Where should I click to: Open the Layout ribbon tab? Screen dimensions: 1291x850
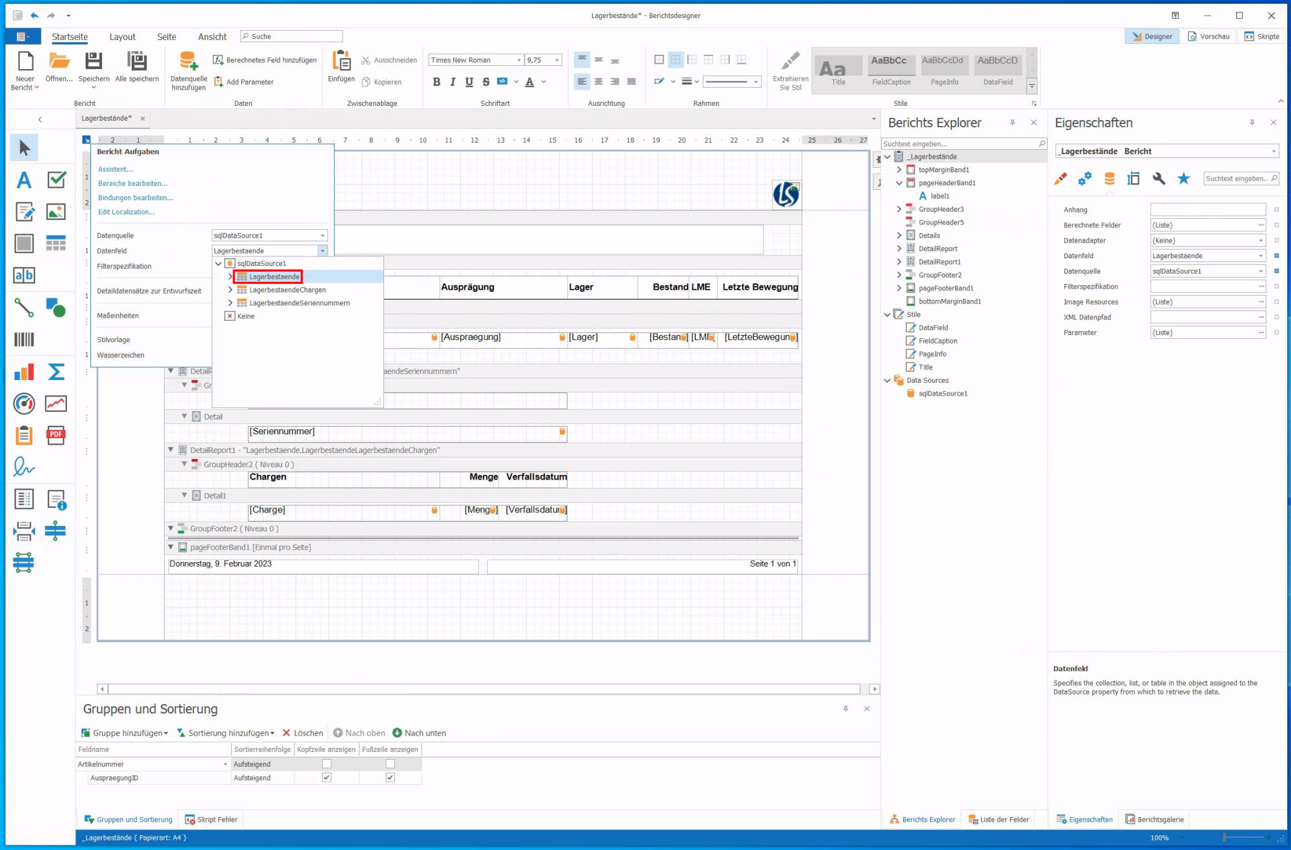point(122,37)
